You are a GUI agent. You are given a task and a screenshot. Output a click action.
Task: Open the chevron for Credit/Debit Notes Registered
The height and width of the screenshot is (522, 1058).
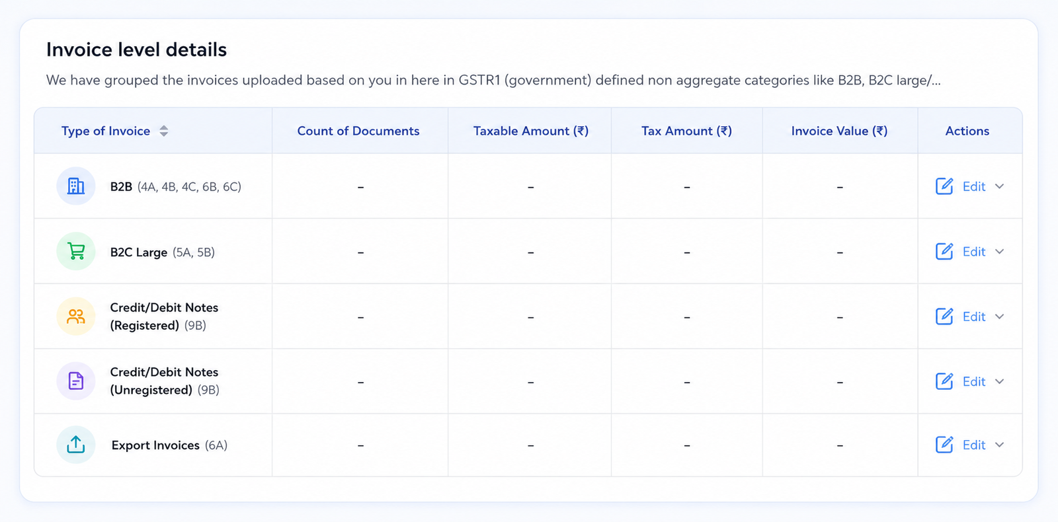[999, 317]
